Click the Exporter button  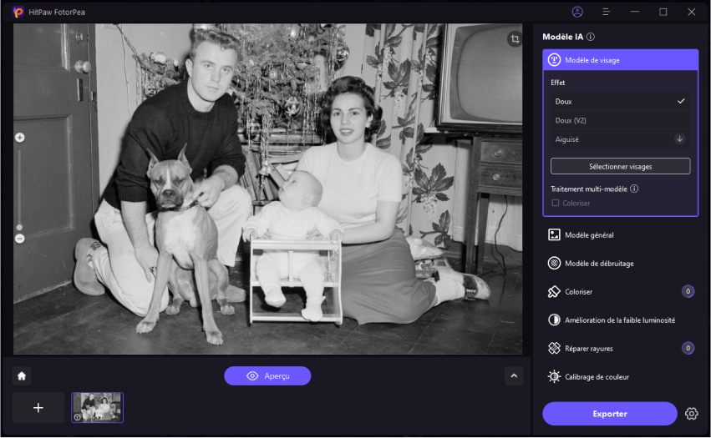(609, 414)
